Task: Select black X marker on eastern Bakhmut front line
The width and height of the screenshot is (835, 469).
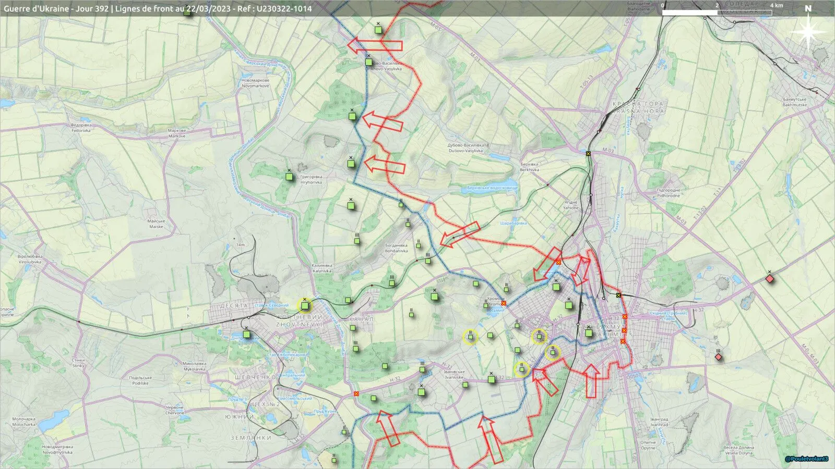Action: (x=618, y=295)
